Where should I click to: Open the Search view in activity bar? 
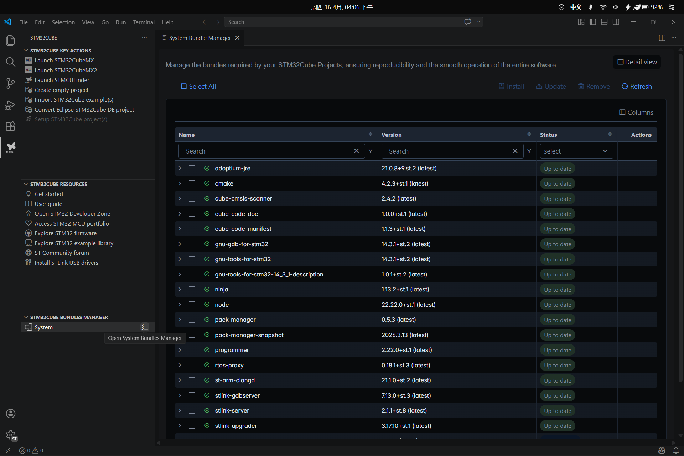point(10,62)
